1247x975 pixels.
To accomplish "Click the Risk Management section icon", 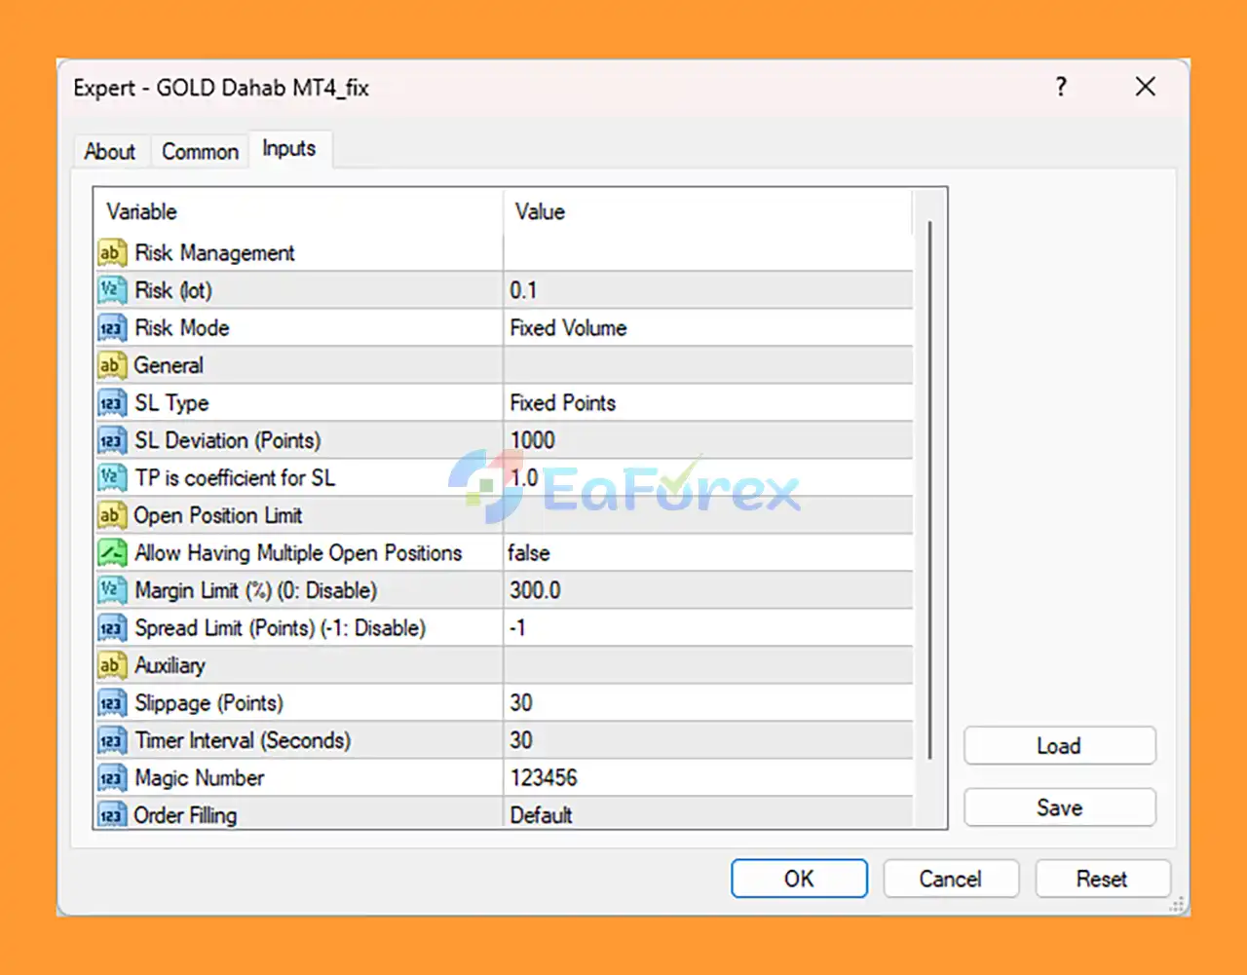I will point(111,253).
